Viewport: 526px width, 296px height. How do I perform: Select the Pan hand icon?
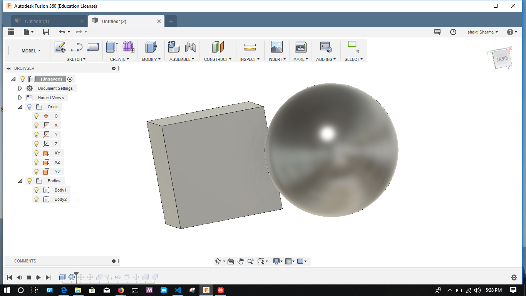(x=241, y=261)
